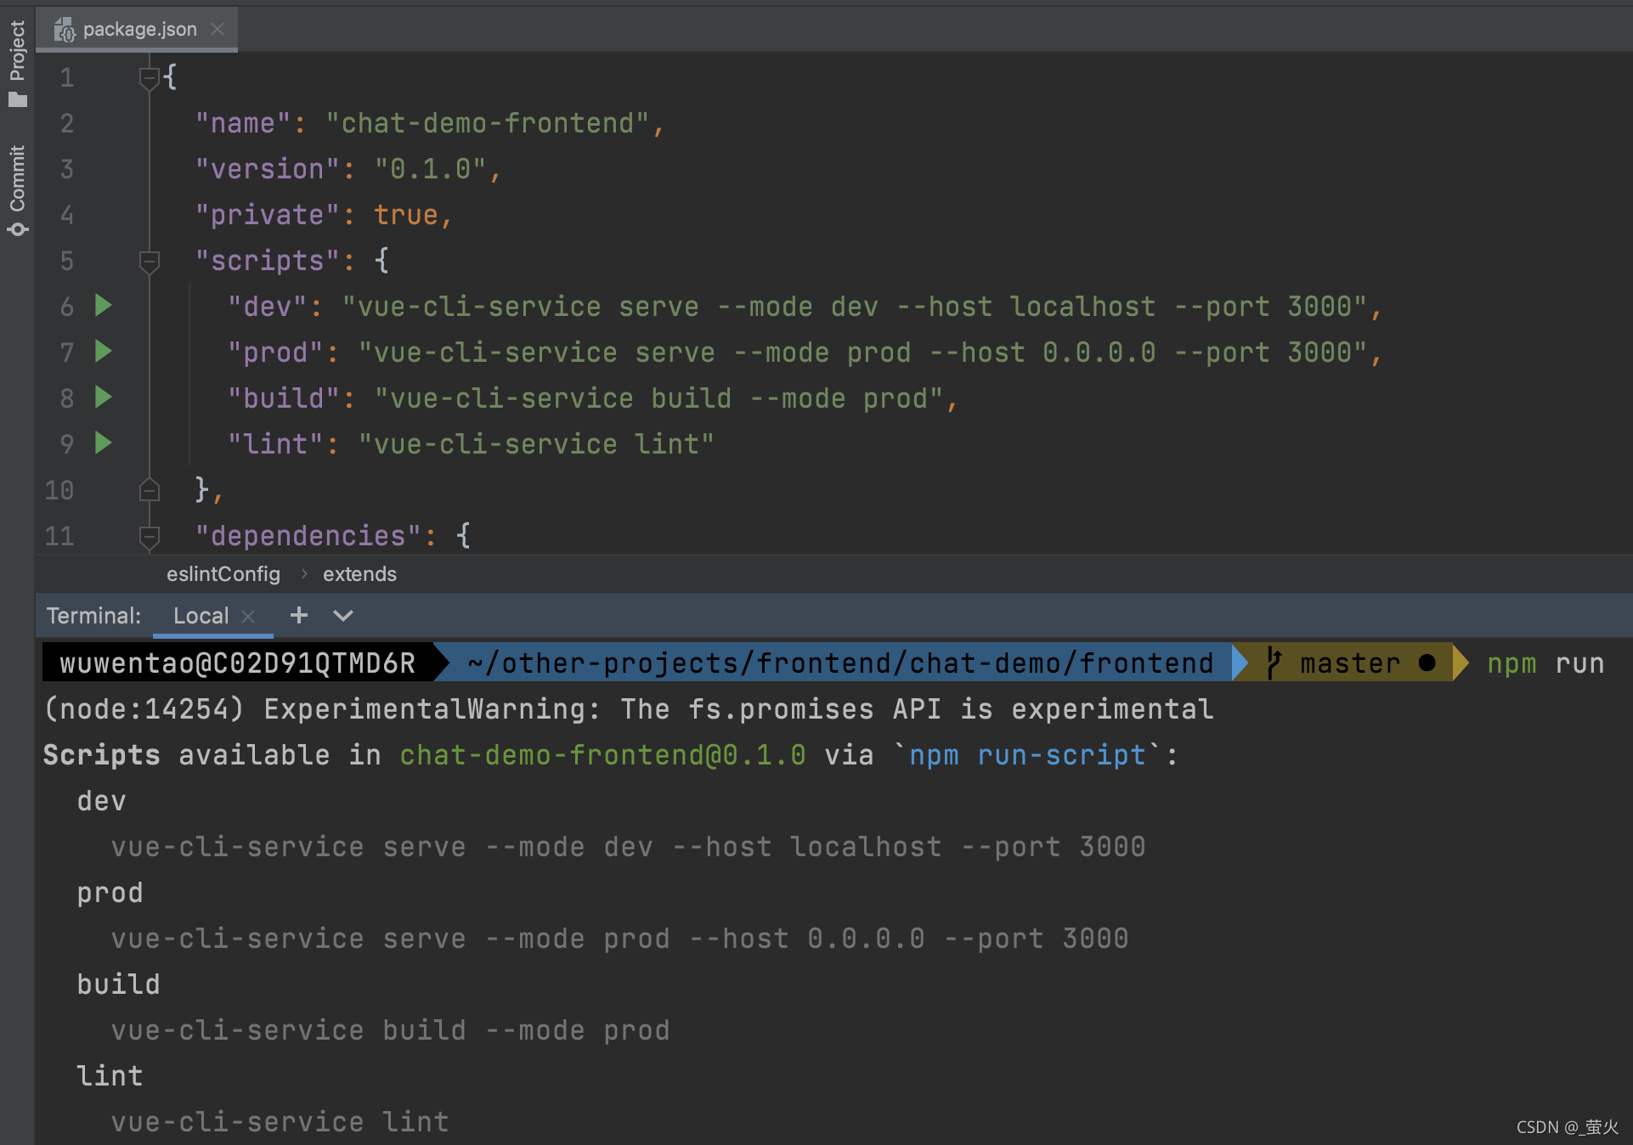Open terminal sessions dropdown chevron
The height and width of the screenshot is (1145, 1633).
click(x=343, y=616)
